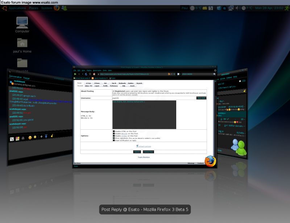Viewport: 290px width, 223px height.
Task: Click the Firefox stop loading button
Action: pos(90,74)
